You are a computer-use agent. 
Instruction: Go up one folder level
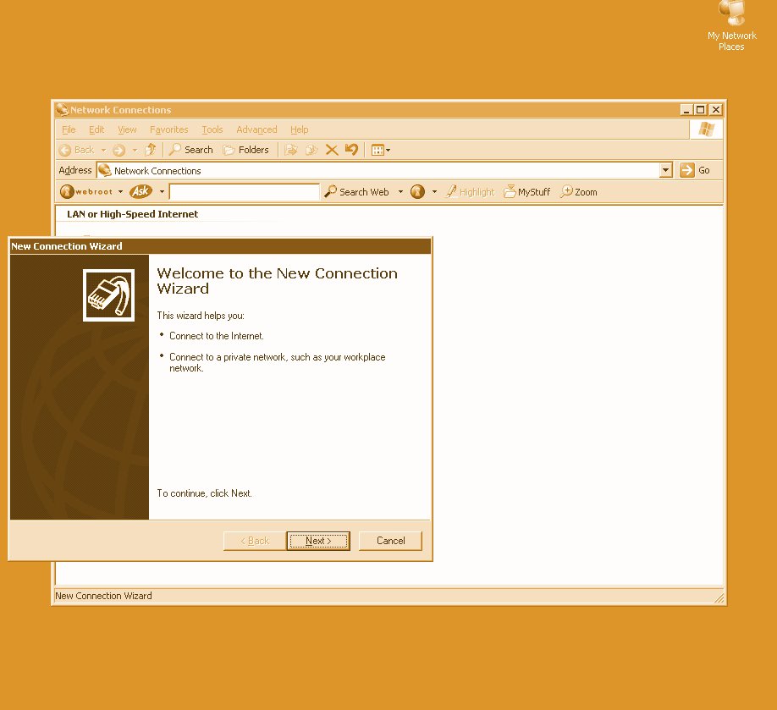pyautogui.click(x=151, y=150)
